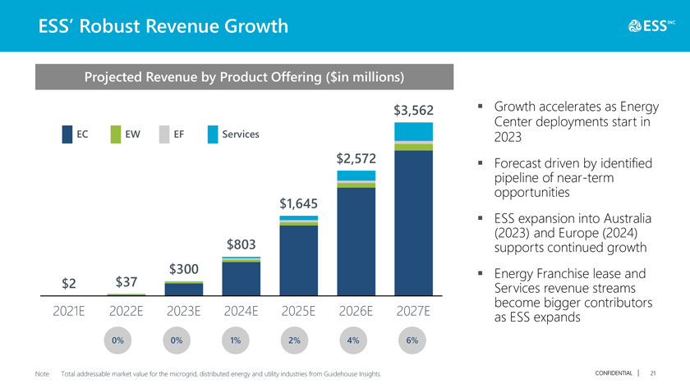Click the 0% circle under 2023E

(x=177, y=340)
